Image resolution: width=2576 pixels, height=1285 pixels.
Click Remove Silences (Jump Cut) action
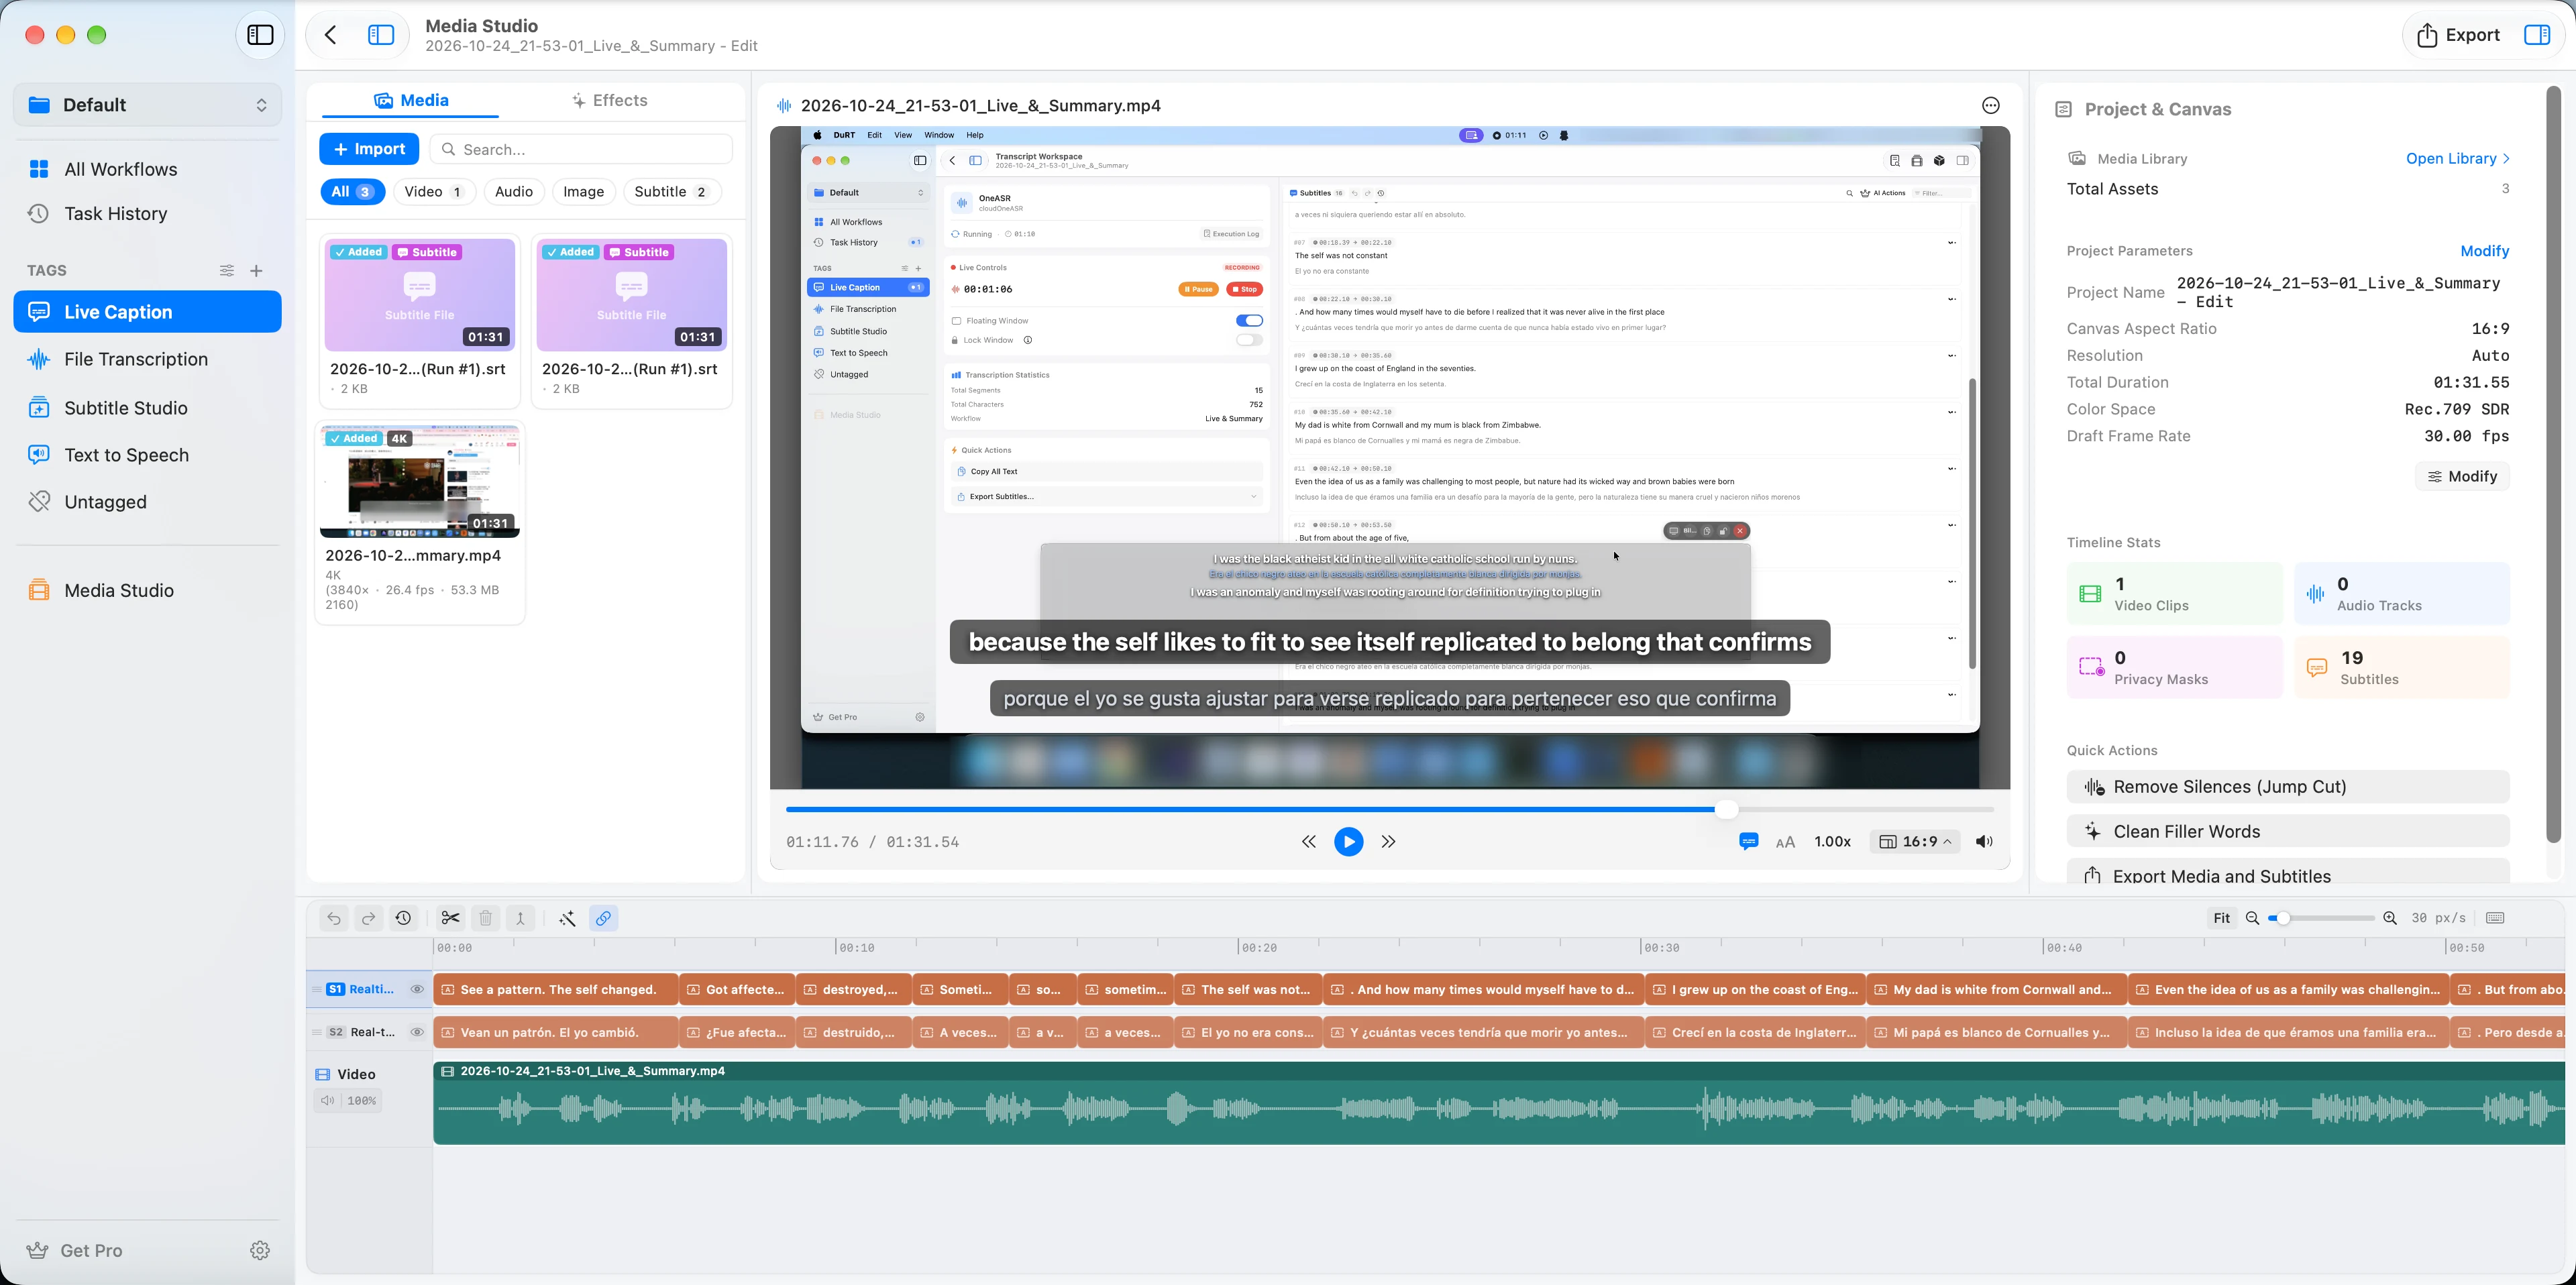[2287, 787]
